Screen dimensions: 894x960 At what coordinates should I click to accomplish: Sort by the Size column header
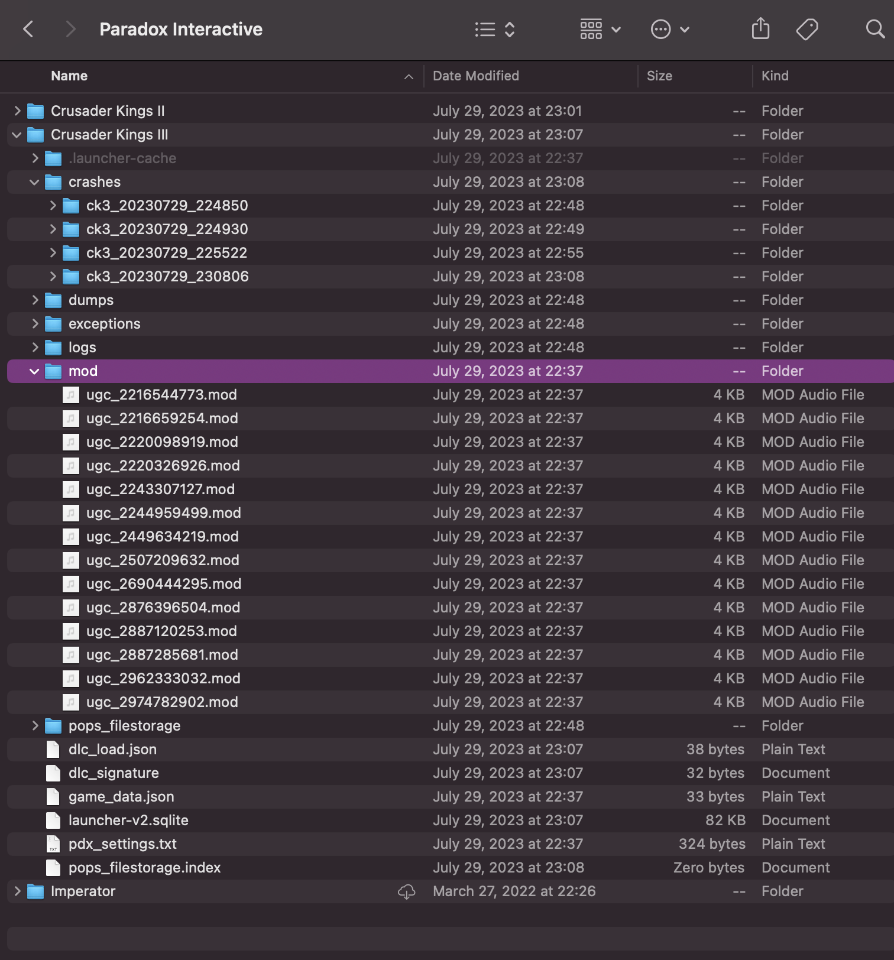659,76
